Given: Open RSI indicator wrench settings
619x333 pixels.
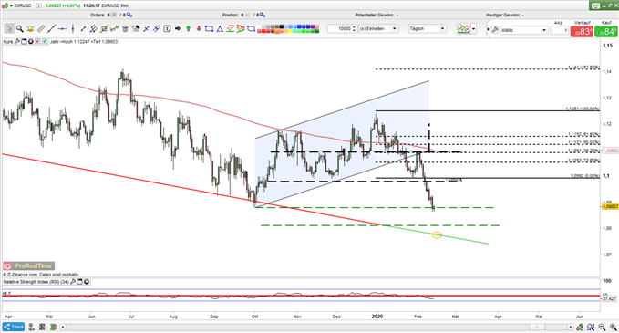Looking at the screenshot, I should (73, 282).
